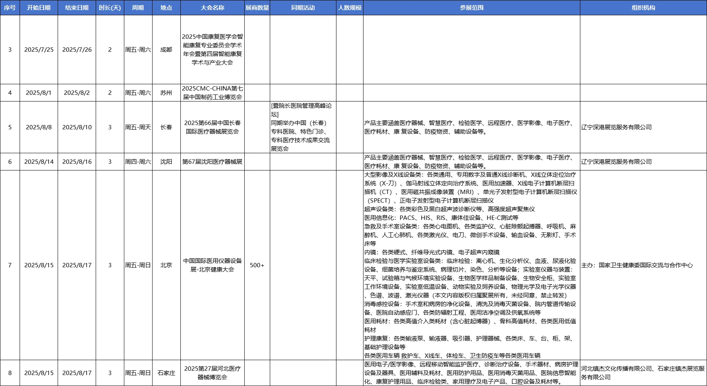
Task: Click the 中国国际医用仪器设备展-北京健康大会 cell
Action: click(213, 265)
